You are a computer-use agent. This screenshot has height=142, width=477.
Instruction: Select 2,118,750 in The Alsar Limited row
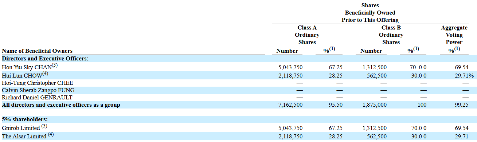[290, 136]
